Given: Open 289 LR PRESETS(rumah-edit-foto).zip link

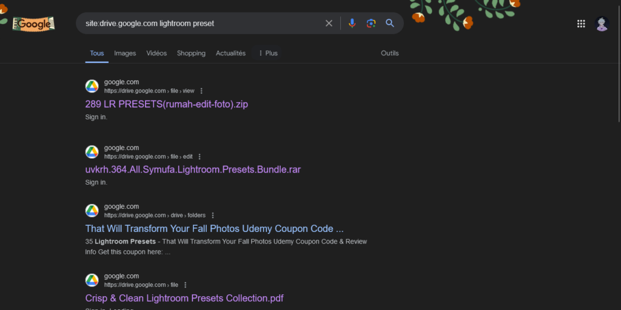Looking at the screenshot, I should (x=167, y=104).
